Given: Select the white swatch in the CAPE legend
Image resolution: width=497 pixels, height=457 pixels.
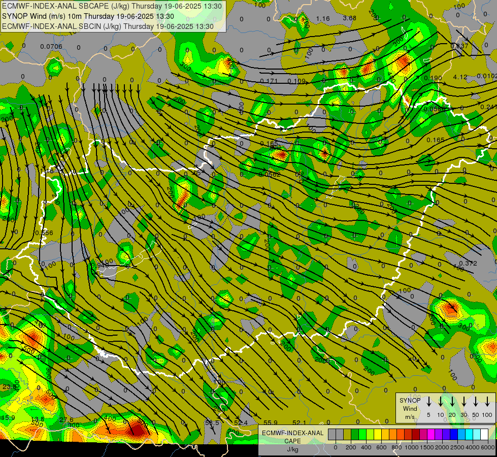Looking at the screenshot, I should coord(484,434).
